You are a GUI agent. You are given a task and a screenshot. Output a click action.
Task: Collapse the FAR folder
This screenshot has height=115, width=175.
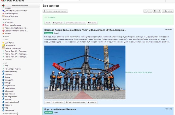[x=3, y=63]
